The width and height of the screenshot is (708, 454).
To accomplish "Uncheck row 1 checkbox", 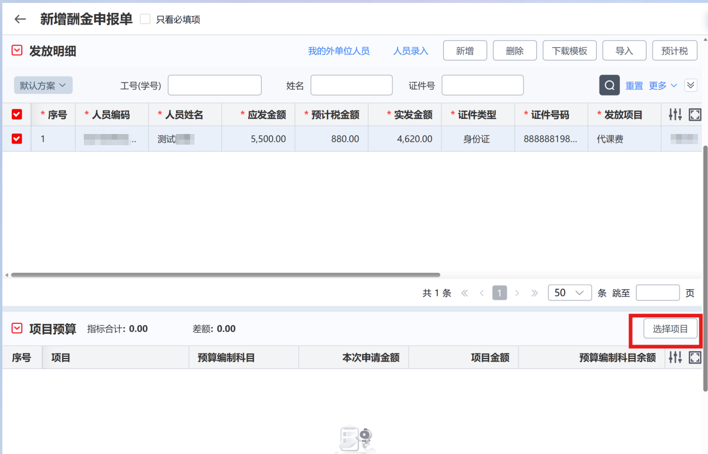I will pos(17,139).
